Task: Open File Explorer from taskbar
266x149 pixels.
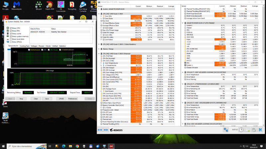Action: click(x=70, y=146)
